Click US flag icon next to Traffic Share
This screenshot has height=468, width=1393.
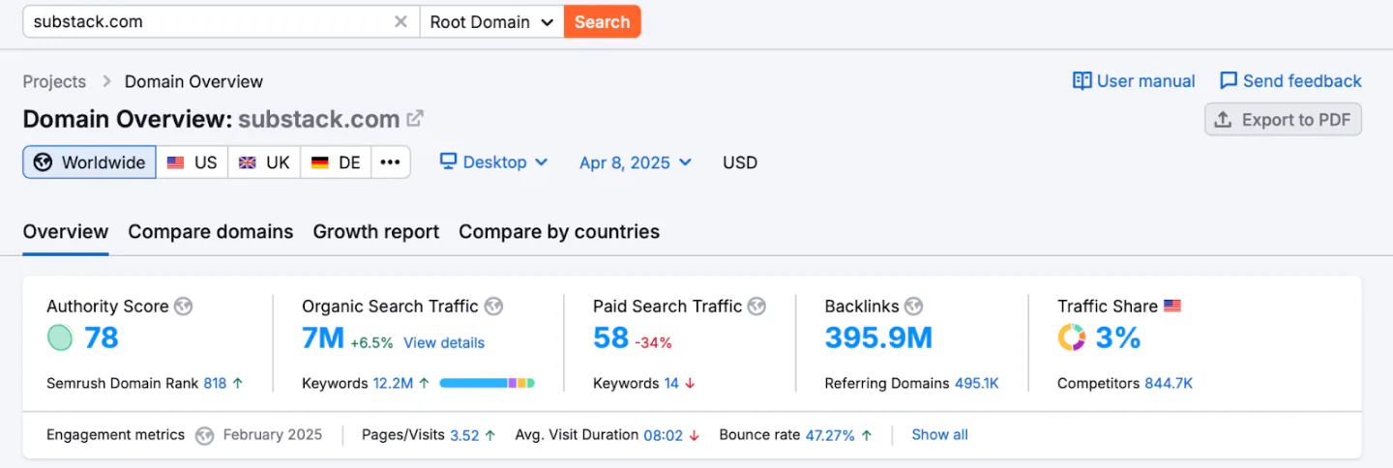pyautogui.click(x=1172, y=307)
